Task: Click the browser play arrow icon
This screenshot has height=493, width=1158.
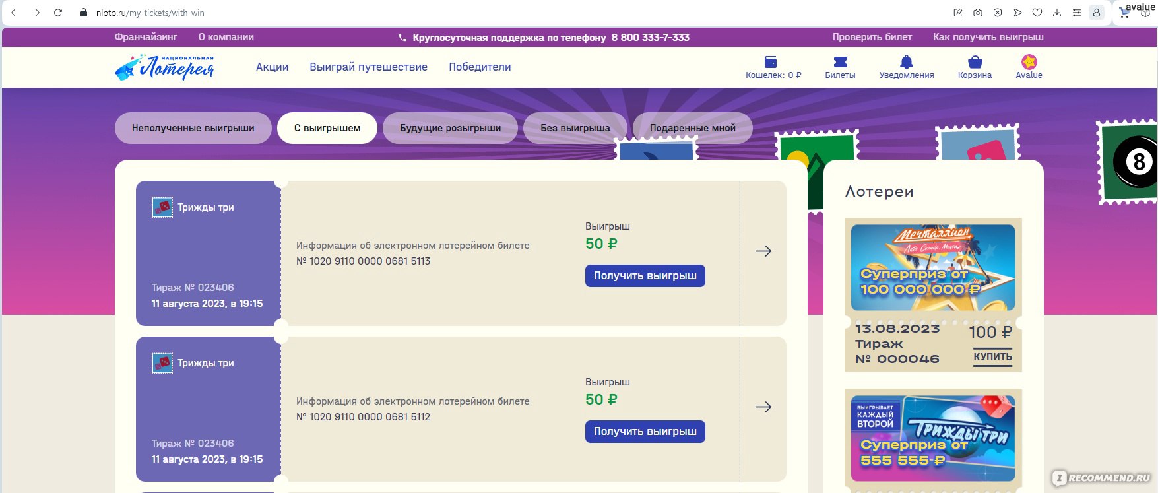Action: pos(1017,13)
